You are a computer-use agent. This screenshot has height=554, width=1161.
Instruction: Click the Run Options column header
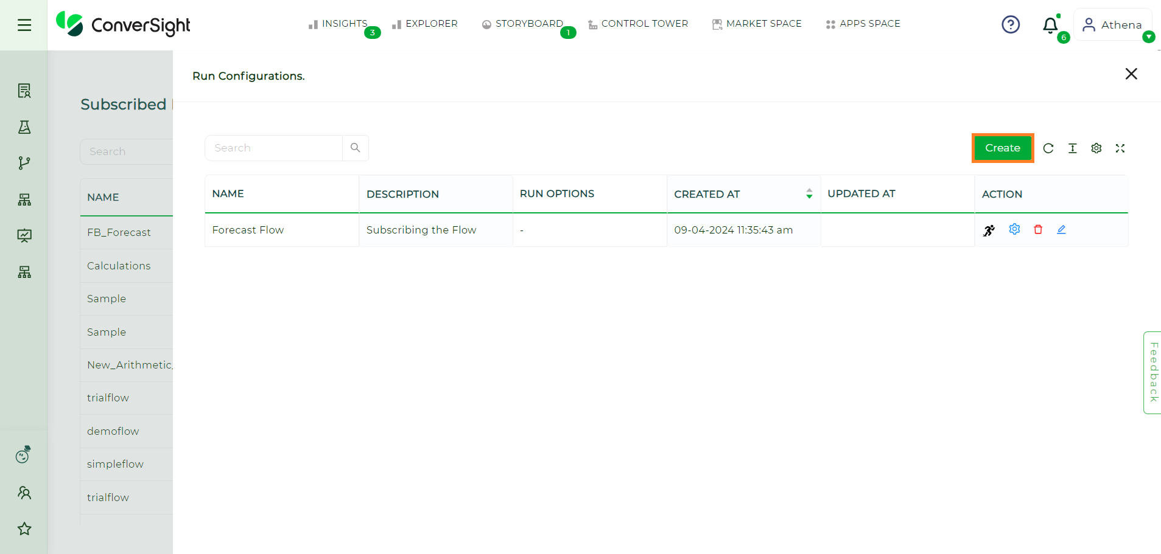click(x=590, y=194)
